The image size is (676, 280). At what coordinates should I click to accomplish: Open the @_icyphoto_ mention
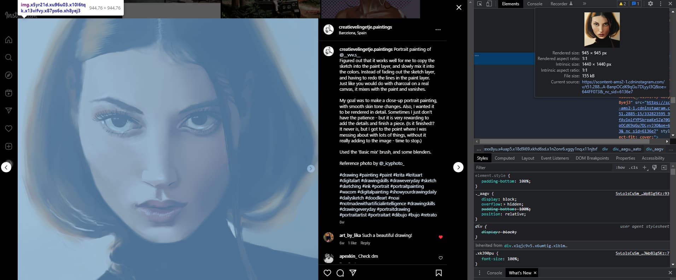click(392, 163)
